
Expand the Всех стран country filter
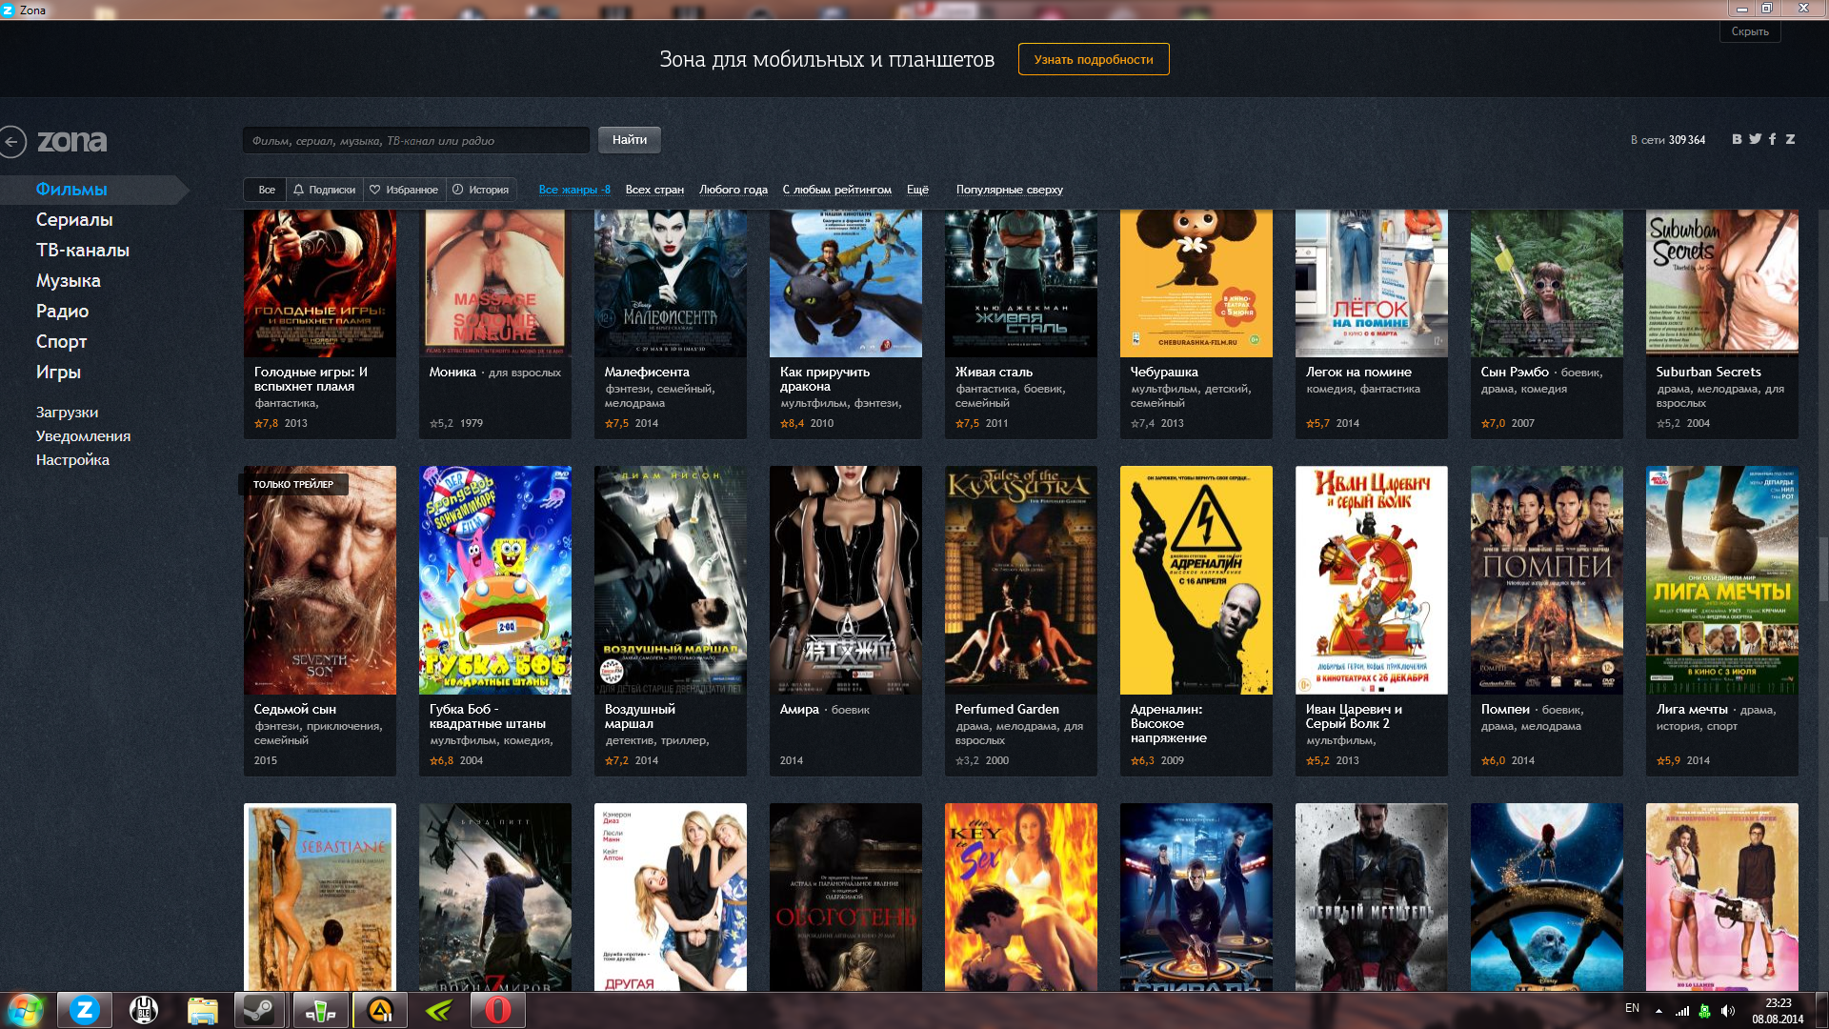pyautogui.click(x=654, y=190)
